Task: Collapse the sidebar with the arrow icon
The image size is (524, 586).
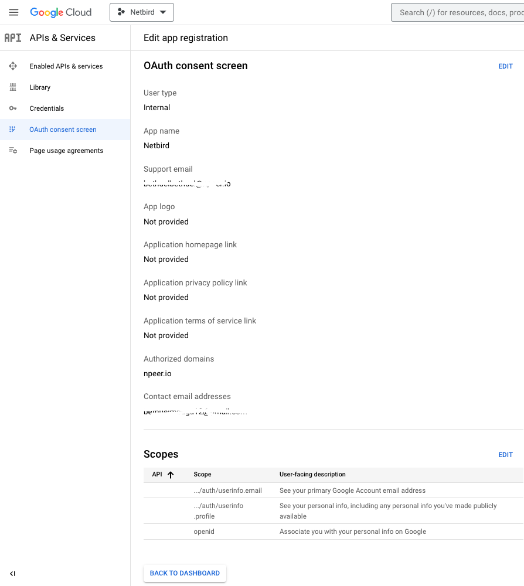Action: pos(13,574)
